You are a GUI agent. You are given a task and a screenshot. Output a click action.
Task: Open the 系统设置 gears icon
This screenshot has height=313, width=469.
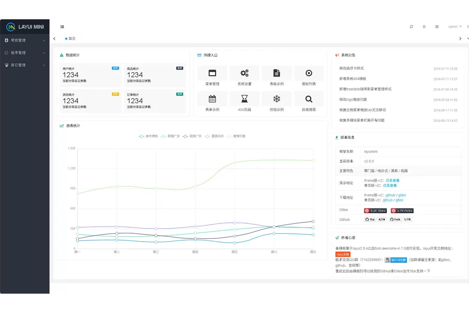coord(244,73)
